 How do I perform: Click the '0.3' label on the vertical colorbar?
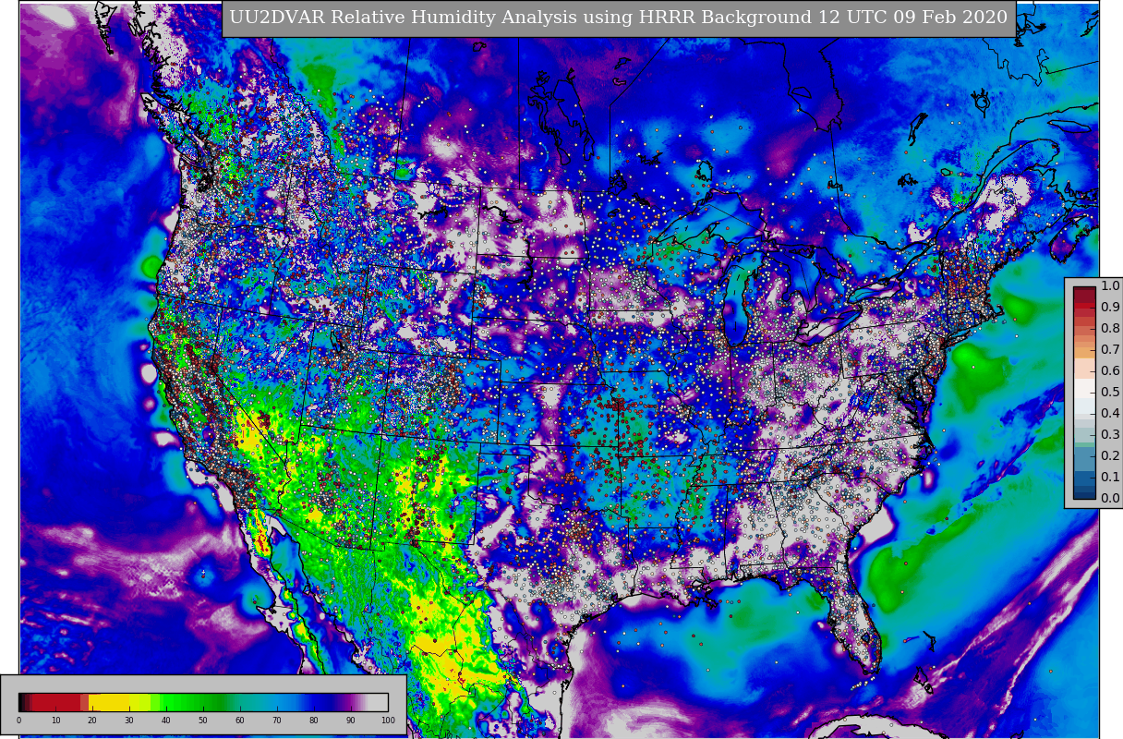pyautogui.click(x=1110, y=435)
